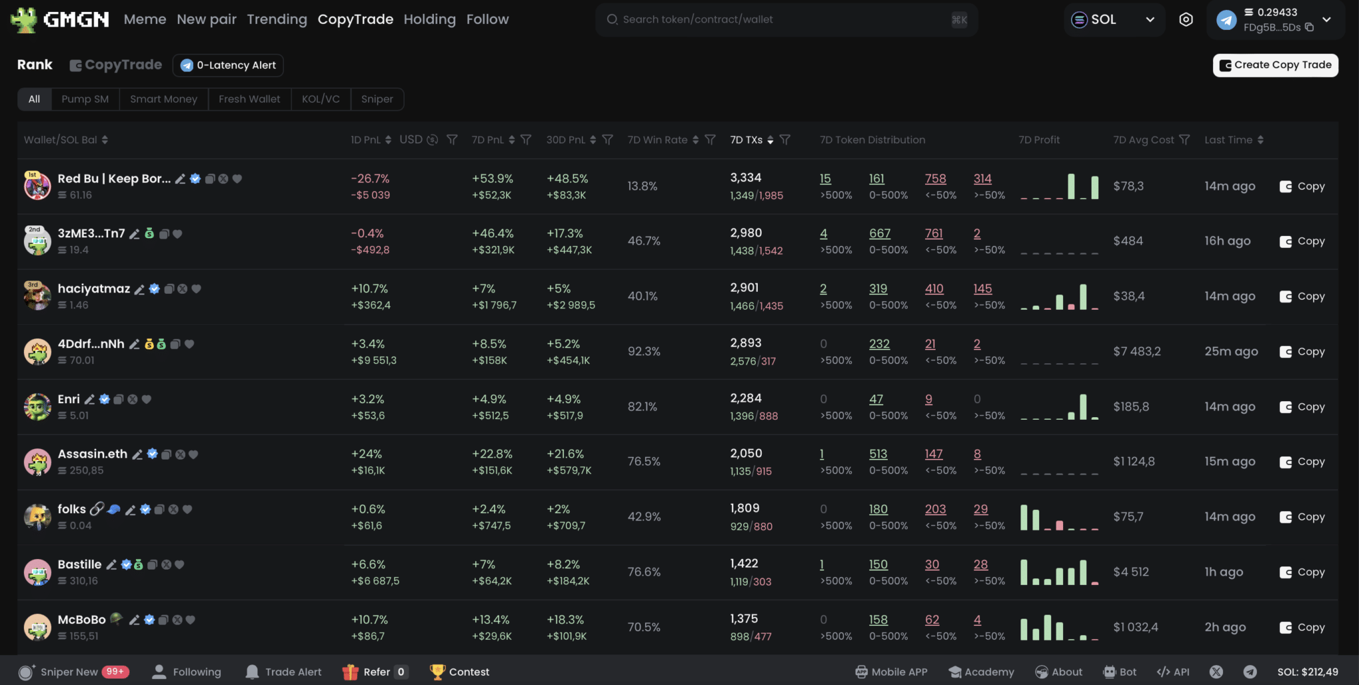Copy the wallet address of 3zME3...Tn7
Viewport: 1359px width, 685px height.
point(166,233)
